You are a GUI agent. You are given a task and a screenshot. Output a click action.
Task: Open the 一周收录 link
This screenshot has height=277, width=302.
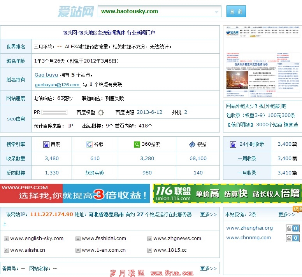tap(247, 159)
